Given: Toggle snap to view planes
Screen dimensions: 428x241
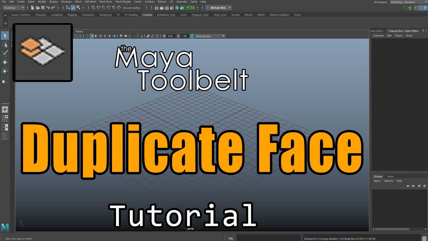Looking at the screenshot, I should [114, 8].
